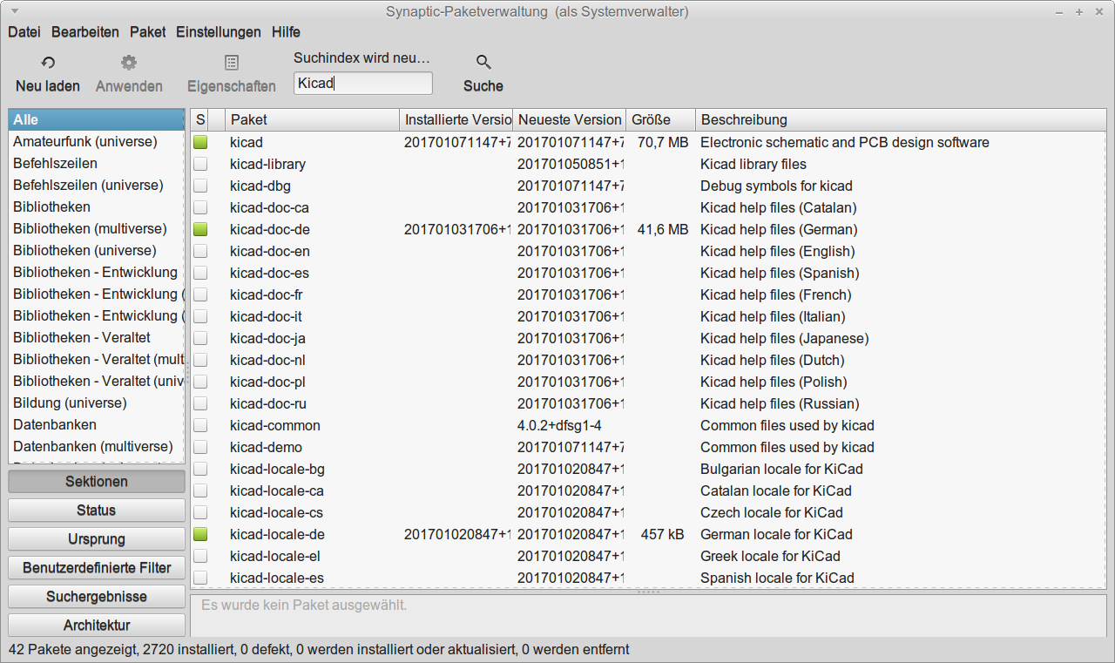The height and width of the screenshot is (663, 1115).
Task: Mark the kicad-dbg status checkbox
Action: (200, 186)
